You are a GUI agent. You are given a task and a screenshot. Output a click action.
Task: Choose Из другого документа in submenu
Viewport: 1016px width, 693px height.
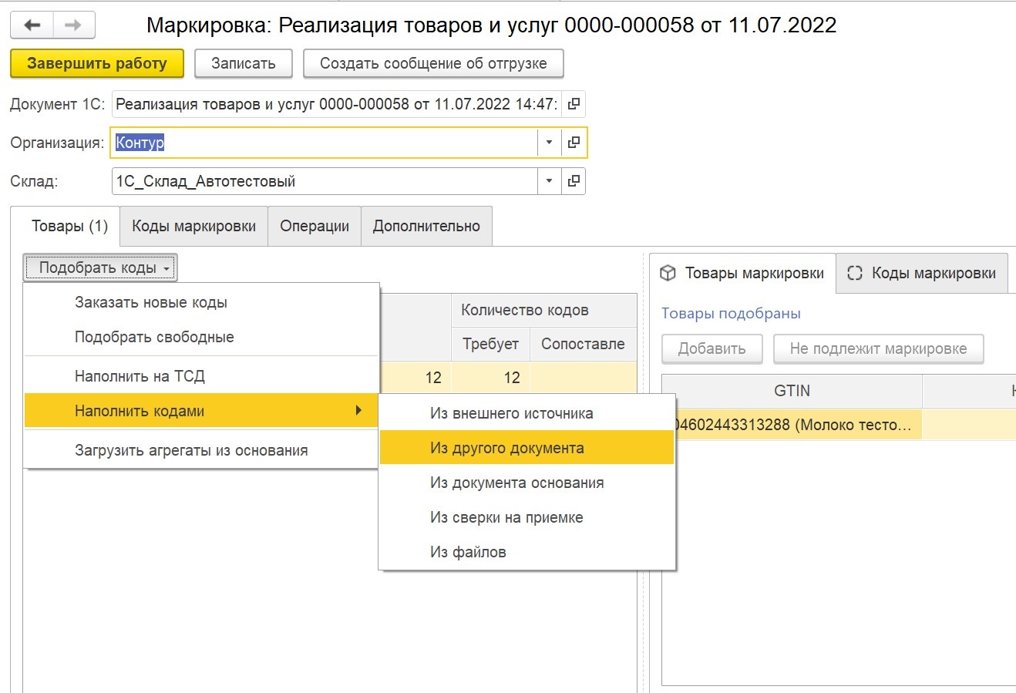(527, 448)
